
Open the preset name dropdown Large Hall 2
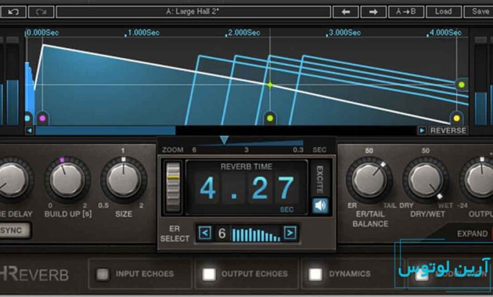point(193,11)
